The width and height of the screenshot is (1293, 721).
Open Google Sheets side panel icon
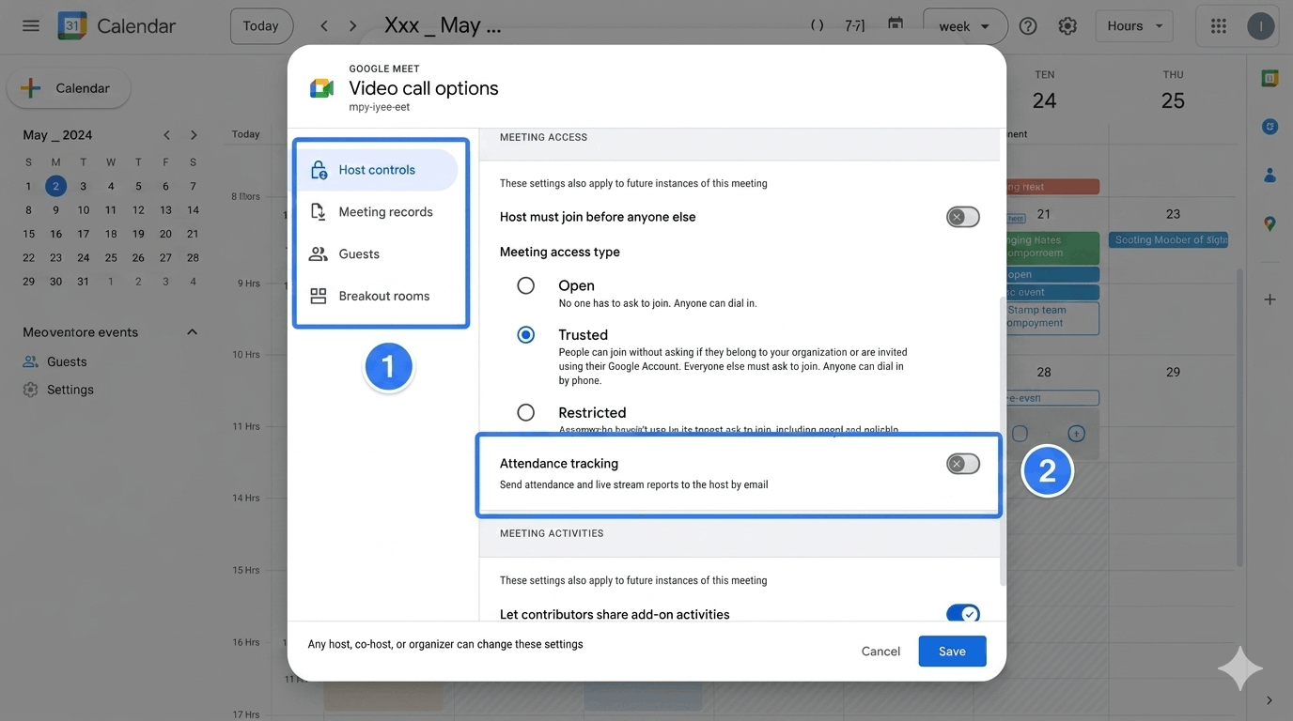[x=1270, y=79]
